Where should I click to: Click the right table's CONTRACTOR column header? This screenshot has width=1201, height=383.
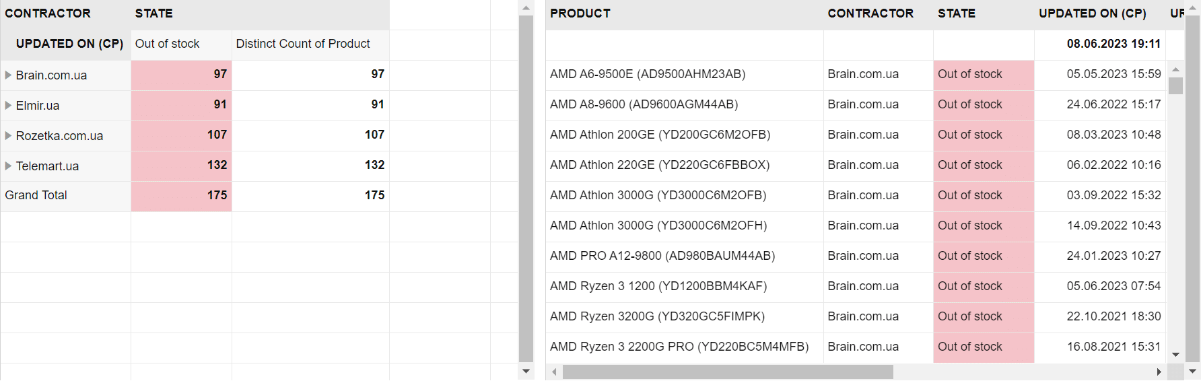point(870,13)
